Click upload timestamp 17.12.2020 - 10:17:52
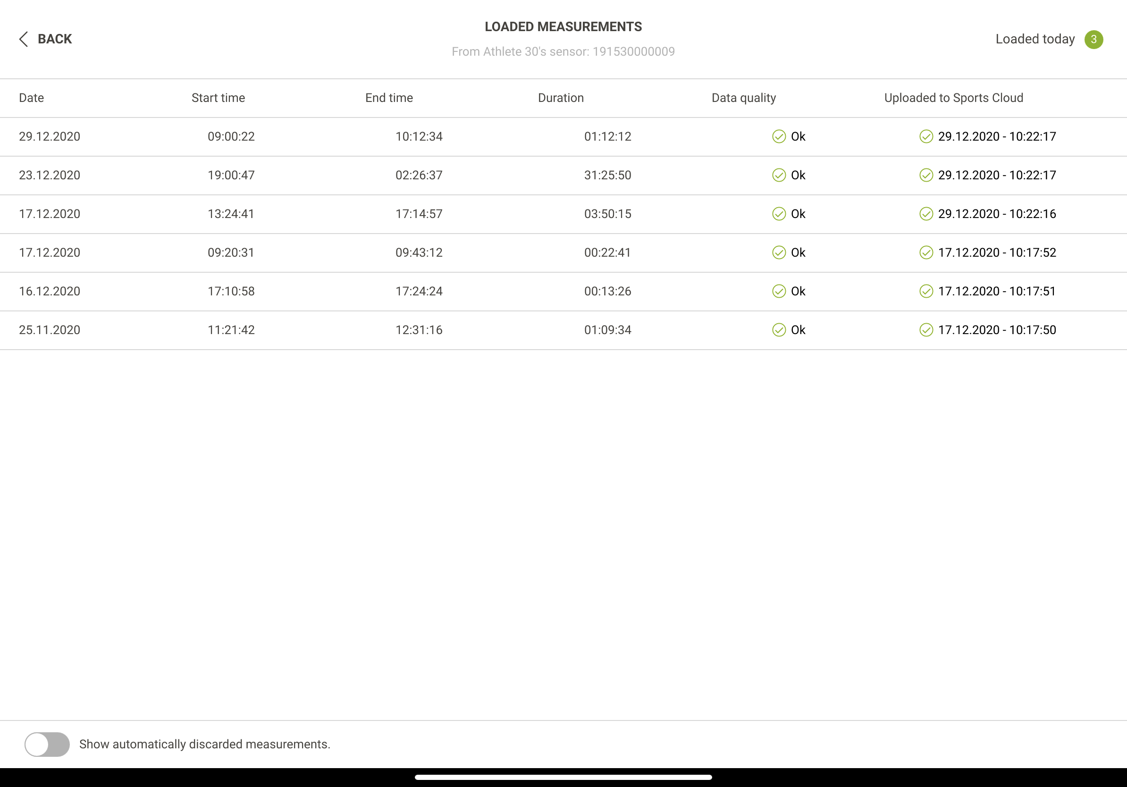The width and height of the screenshot is (1127, 787). pos(997,253)
